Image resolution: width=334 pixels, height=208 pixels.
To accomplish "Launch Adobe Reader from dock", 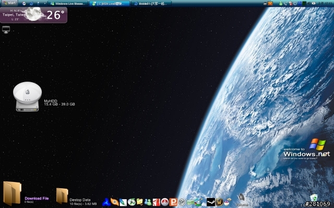I will pos(157,202).
